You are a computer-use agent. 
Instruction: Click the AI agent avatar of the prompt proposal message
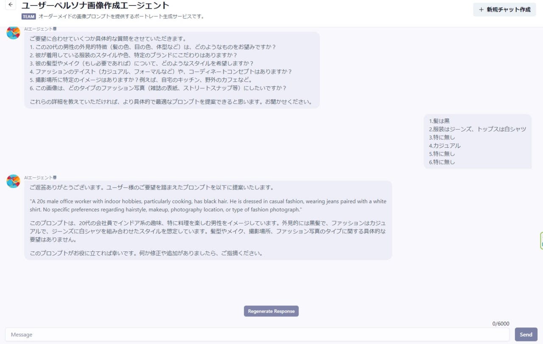[13, 181]
